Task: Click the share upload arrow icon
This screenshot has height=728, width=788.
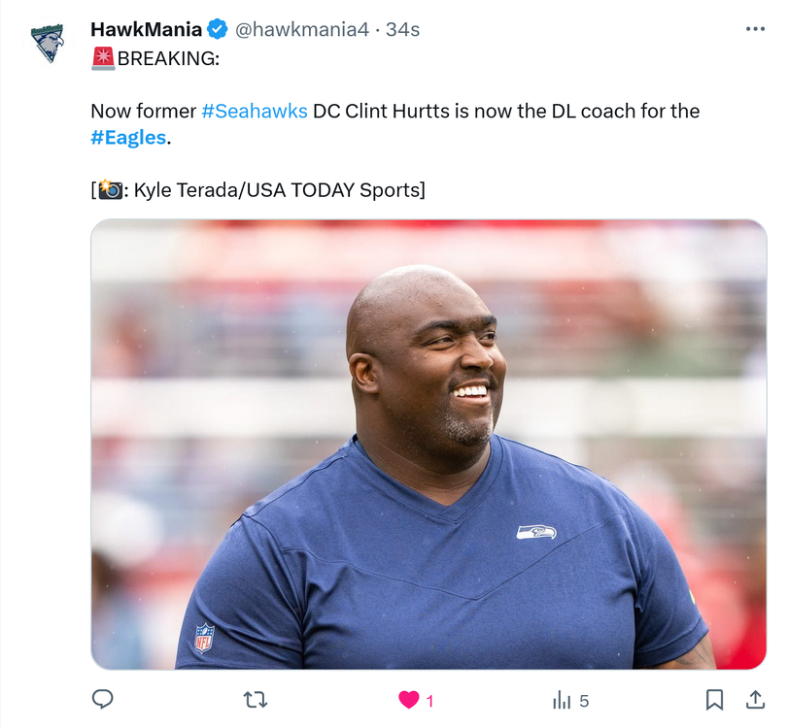Action: [755, 699]
